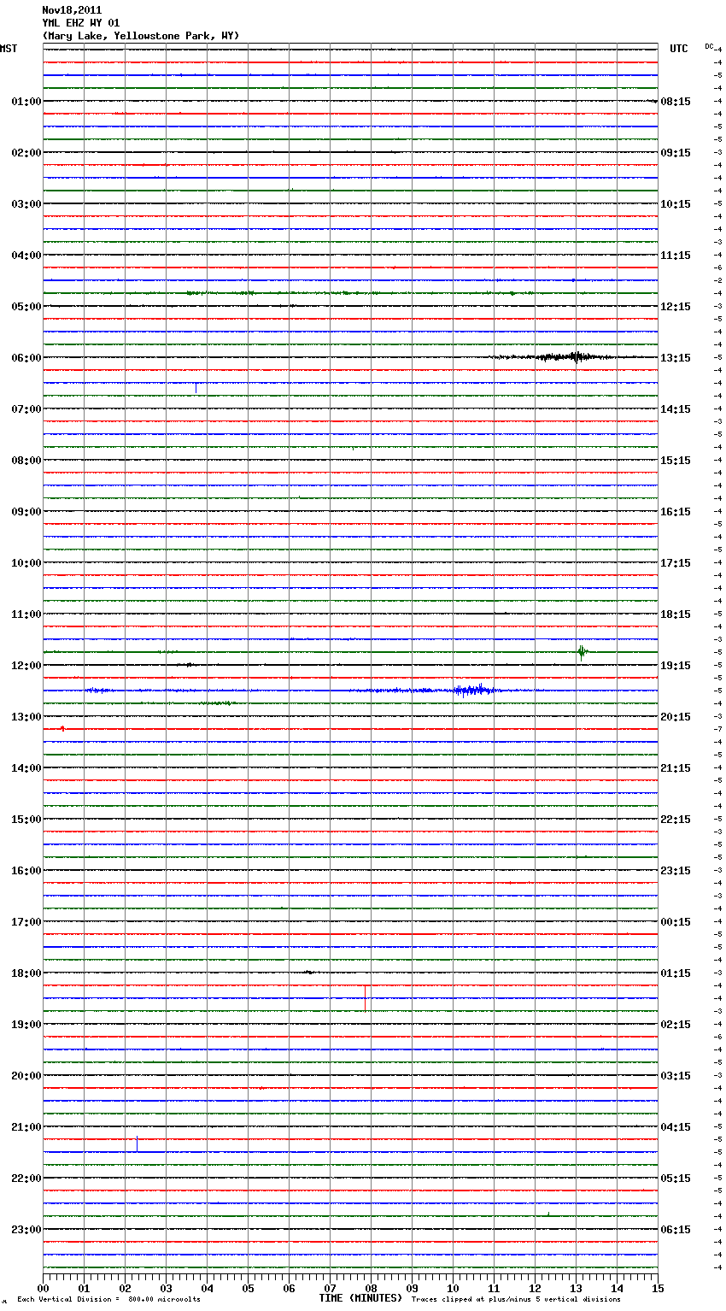Click minute 08 on the bottom time axis

372,1287
